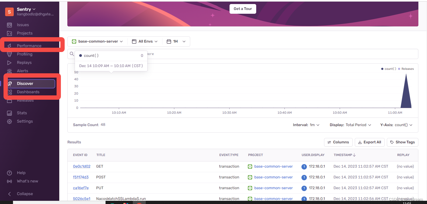The image size is (427, 204).
Task: Sort by the TIMESTAMP column header
Action: (x=345, y=155)
